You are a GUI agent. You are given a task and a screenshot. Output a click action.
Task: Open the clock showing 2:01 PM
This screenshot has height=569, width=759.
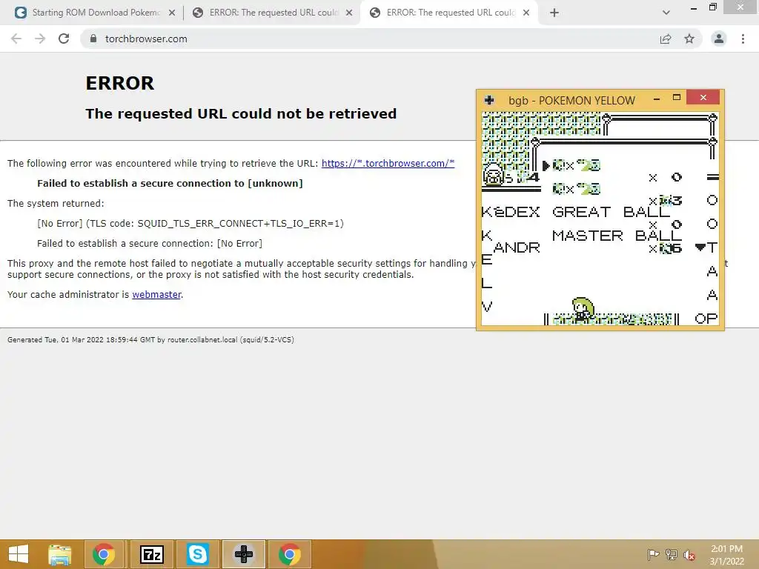(726, 554)
